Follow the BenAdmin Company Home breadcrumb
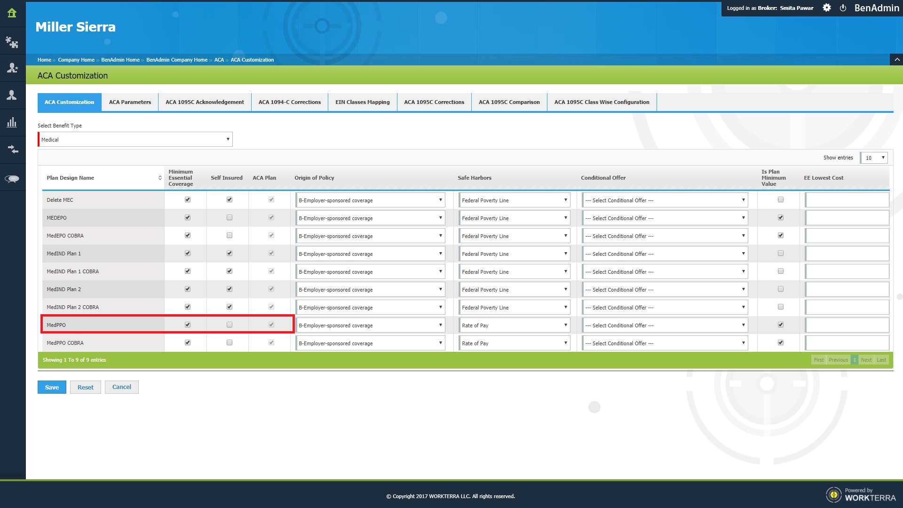 [x=177, y=60]
